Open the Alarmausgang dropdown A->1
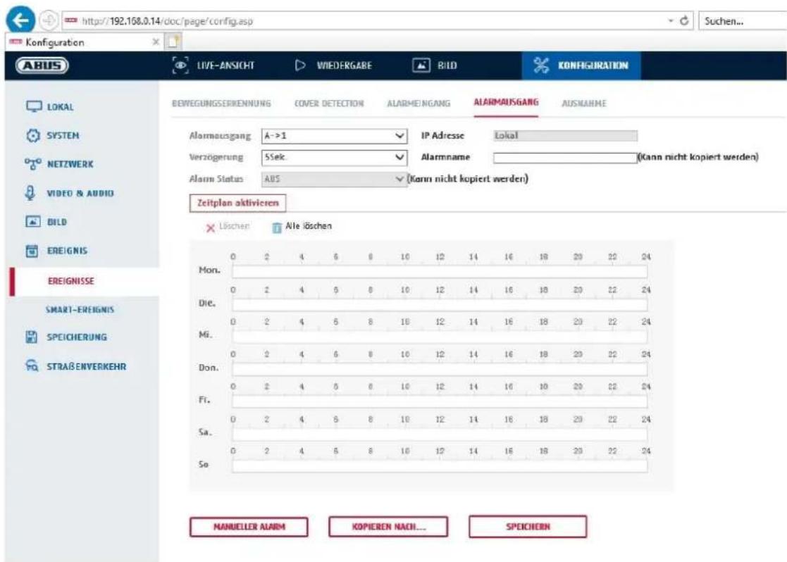The image size is (787, 562). click(334, 135)
